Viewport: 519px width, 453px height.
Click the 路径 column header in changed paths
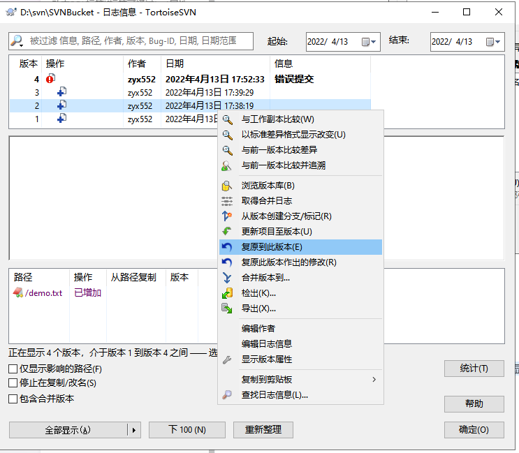point(39,277)
